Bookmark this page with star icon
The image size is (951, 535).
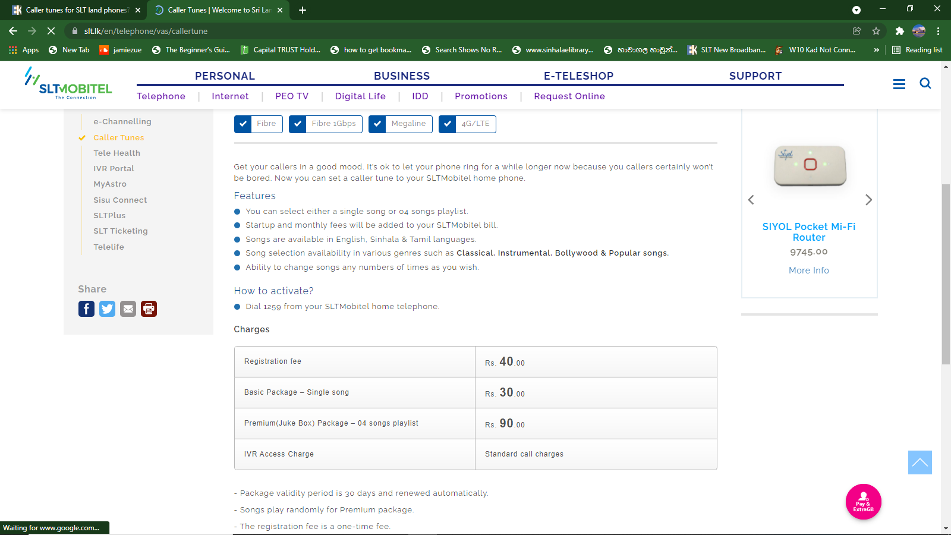[x=876, y=31]
